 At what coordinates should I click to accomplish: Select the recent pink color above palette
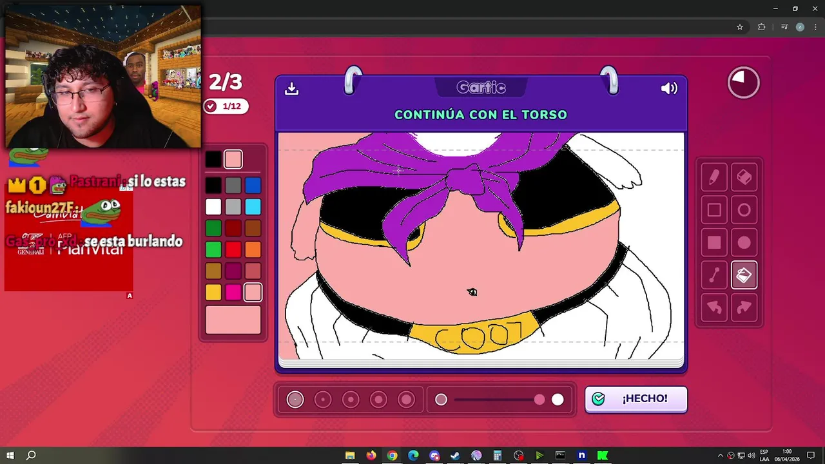pos(233,159)
